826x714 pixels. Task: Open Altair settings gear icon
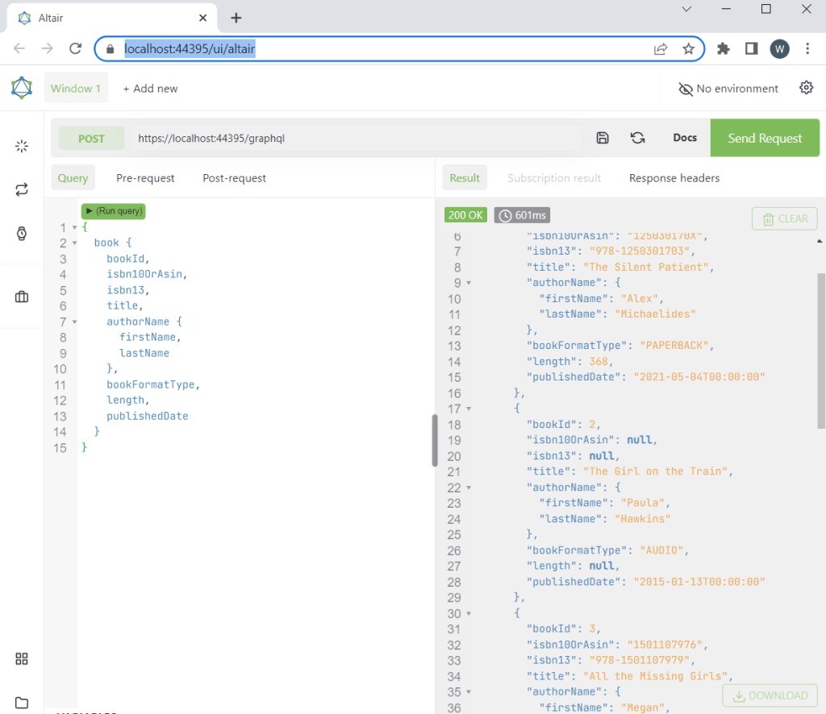[806, 88]
